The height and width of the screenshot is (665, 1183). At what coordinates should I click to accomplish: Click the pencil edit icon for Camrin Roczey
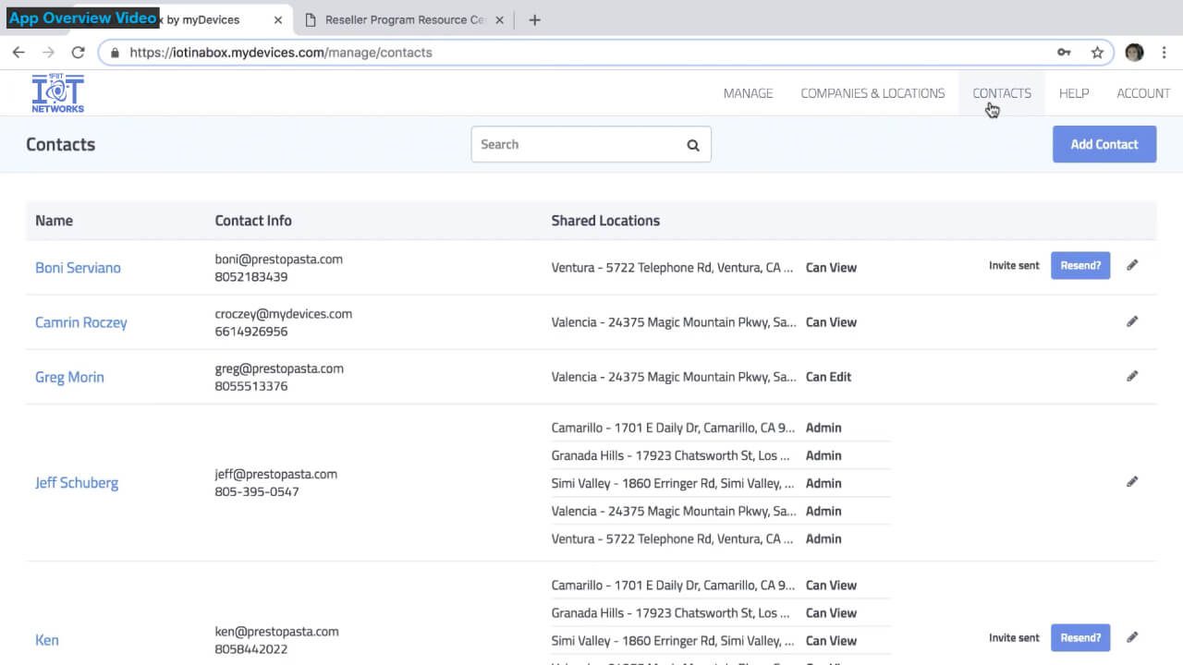click(x=1132, y=321)
